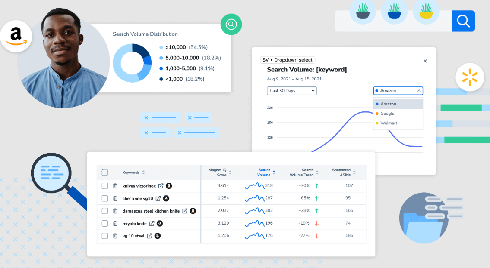The image size is (490, 268).
Task: Delete chef knife vg10 via trash icon
Action: (115, 198)
